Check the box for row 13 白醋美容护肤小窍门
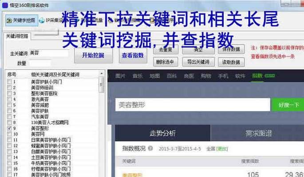The width and height of the screenshot is (304, 177). (x=9, y=151)
